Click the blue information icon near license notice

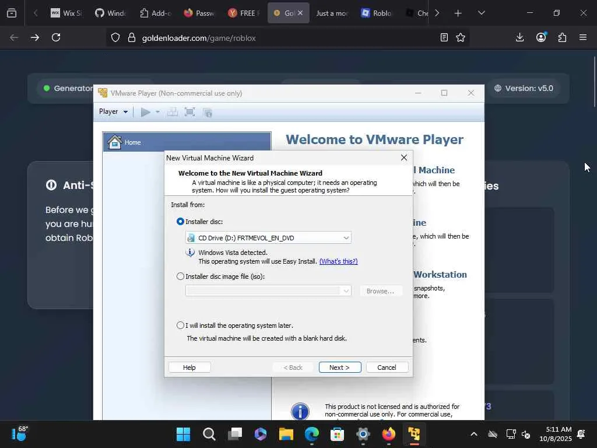(x=300, y=411)
